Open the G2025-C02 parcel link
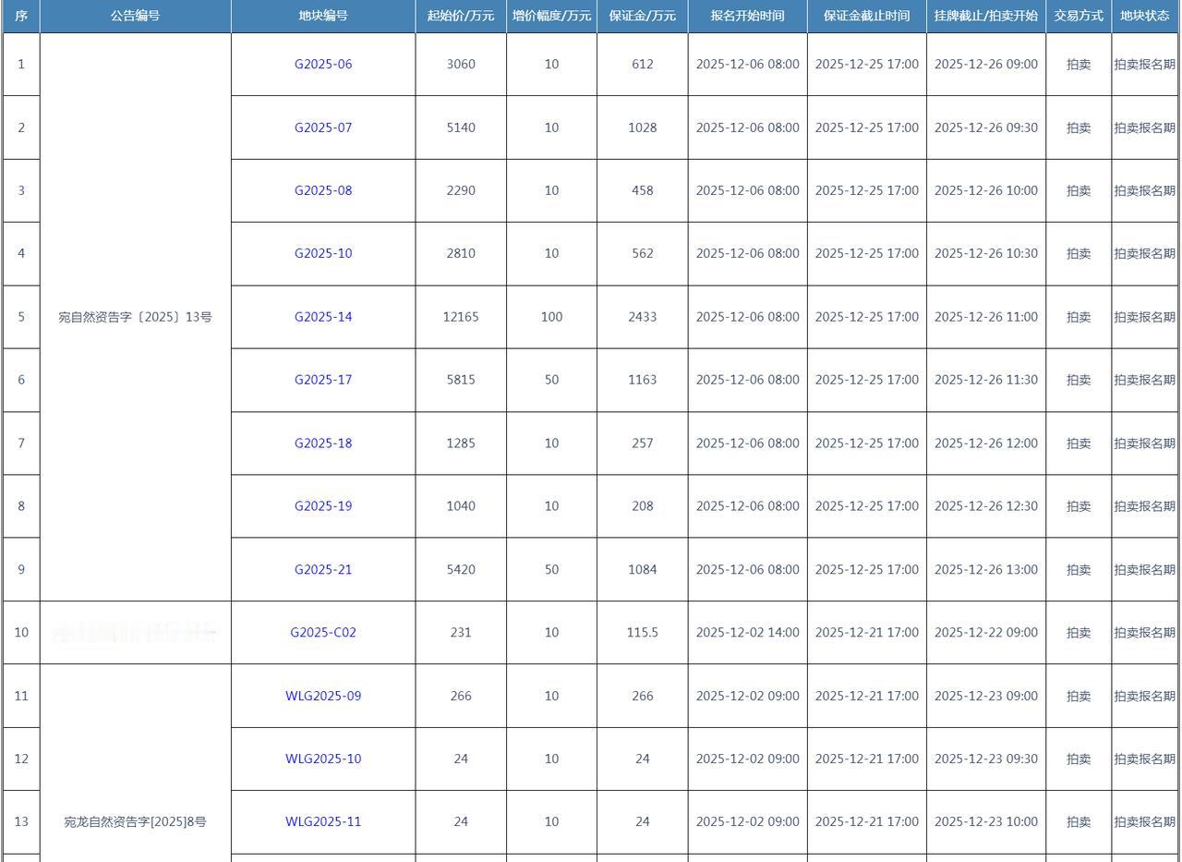 323,633
